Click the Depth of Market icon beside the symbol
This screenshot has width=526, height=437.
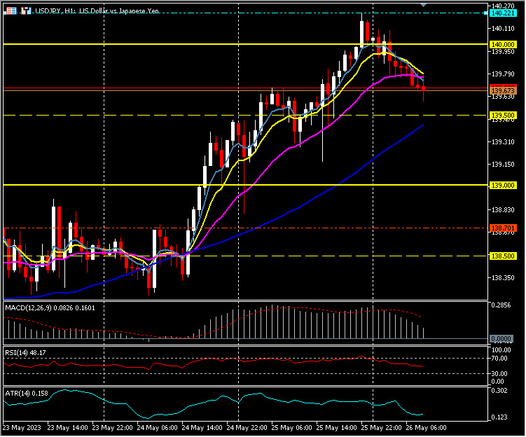click(26, 12)
